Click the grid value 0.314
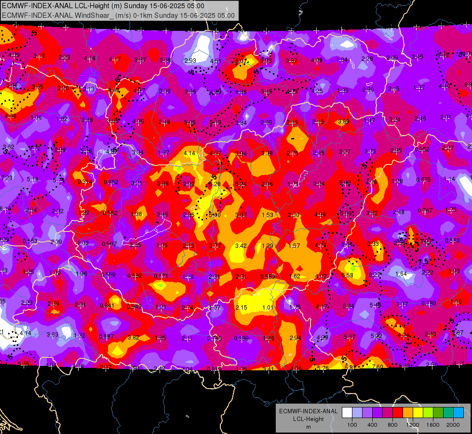472x434 pixels. point(85,182)
